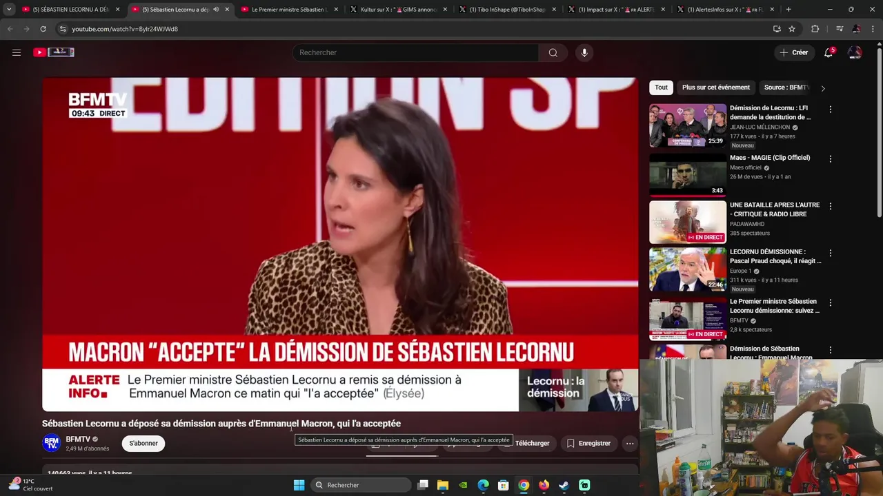Open the BFMTV channel avatar

[51, 443]
